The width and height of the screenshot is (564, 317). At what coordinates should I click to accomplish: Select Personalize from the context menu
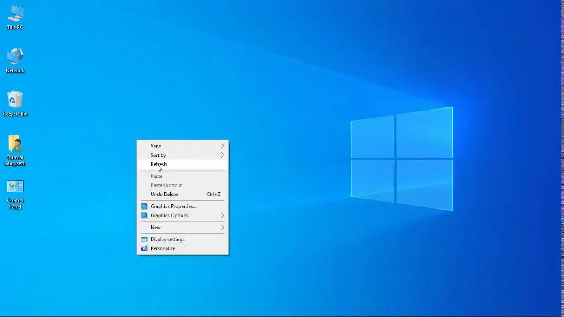(x=182, y=248)
